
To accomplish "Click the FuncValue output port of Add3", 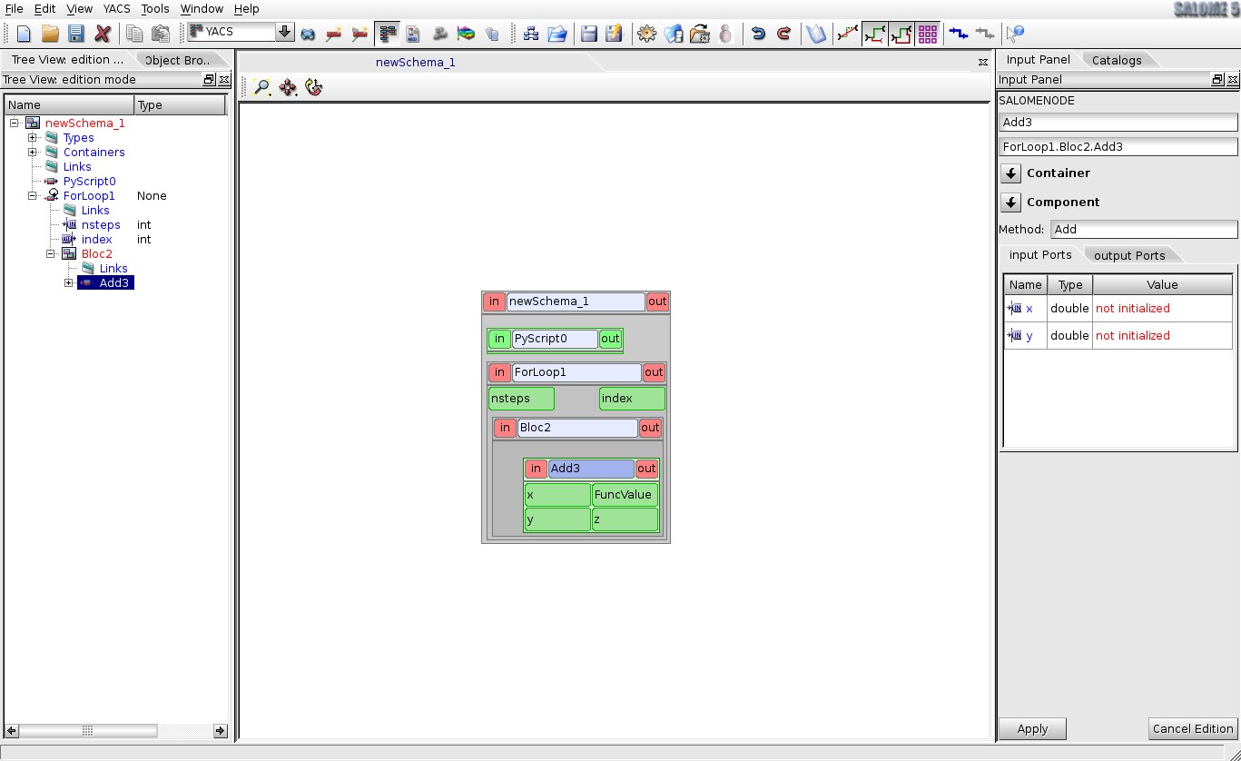I will [625, 495].
